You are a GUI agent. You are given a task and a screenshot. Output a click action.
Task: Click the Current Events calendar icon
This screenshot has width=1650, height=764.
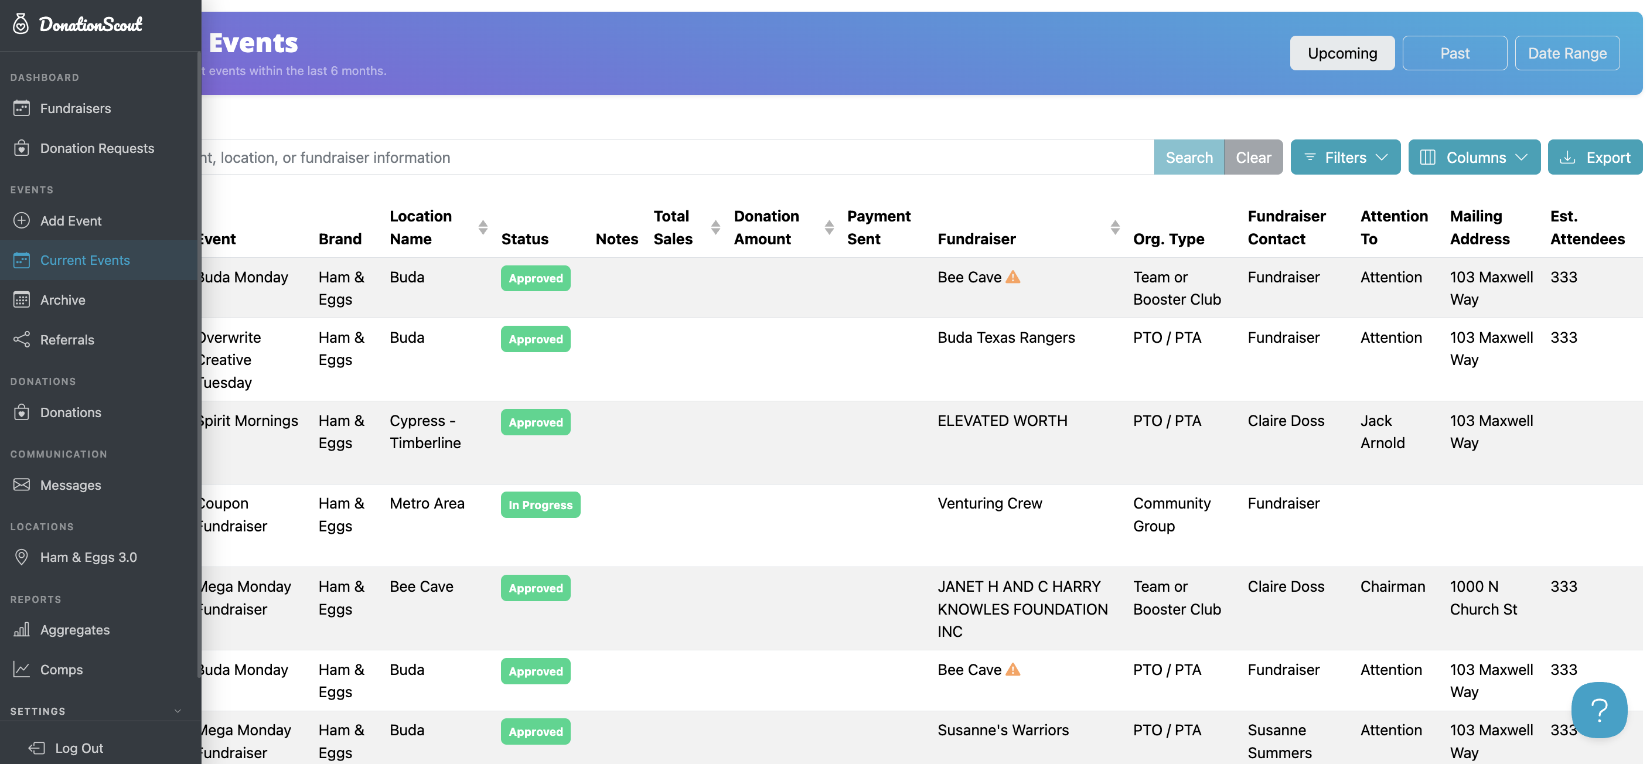(21, 260)
